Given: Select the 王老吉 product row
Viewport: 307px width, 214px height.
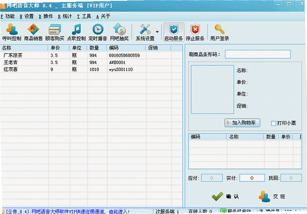Looking at the screenshot, I should (91, 63).
